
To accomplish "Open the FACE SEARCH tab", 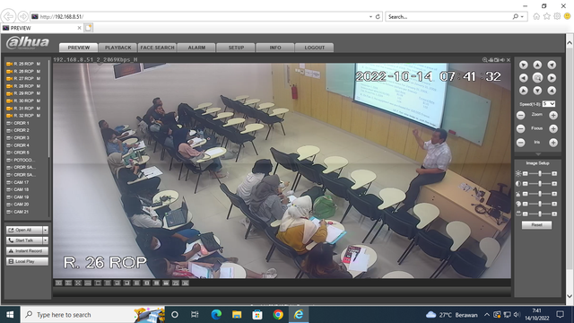I will (158, 48).
